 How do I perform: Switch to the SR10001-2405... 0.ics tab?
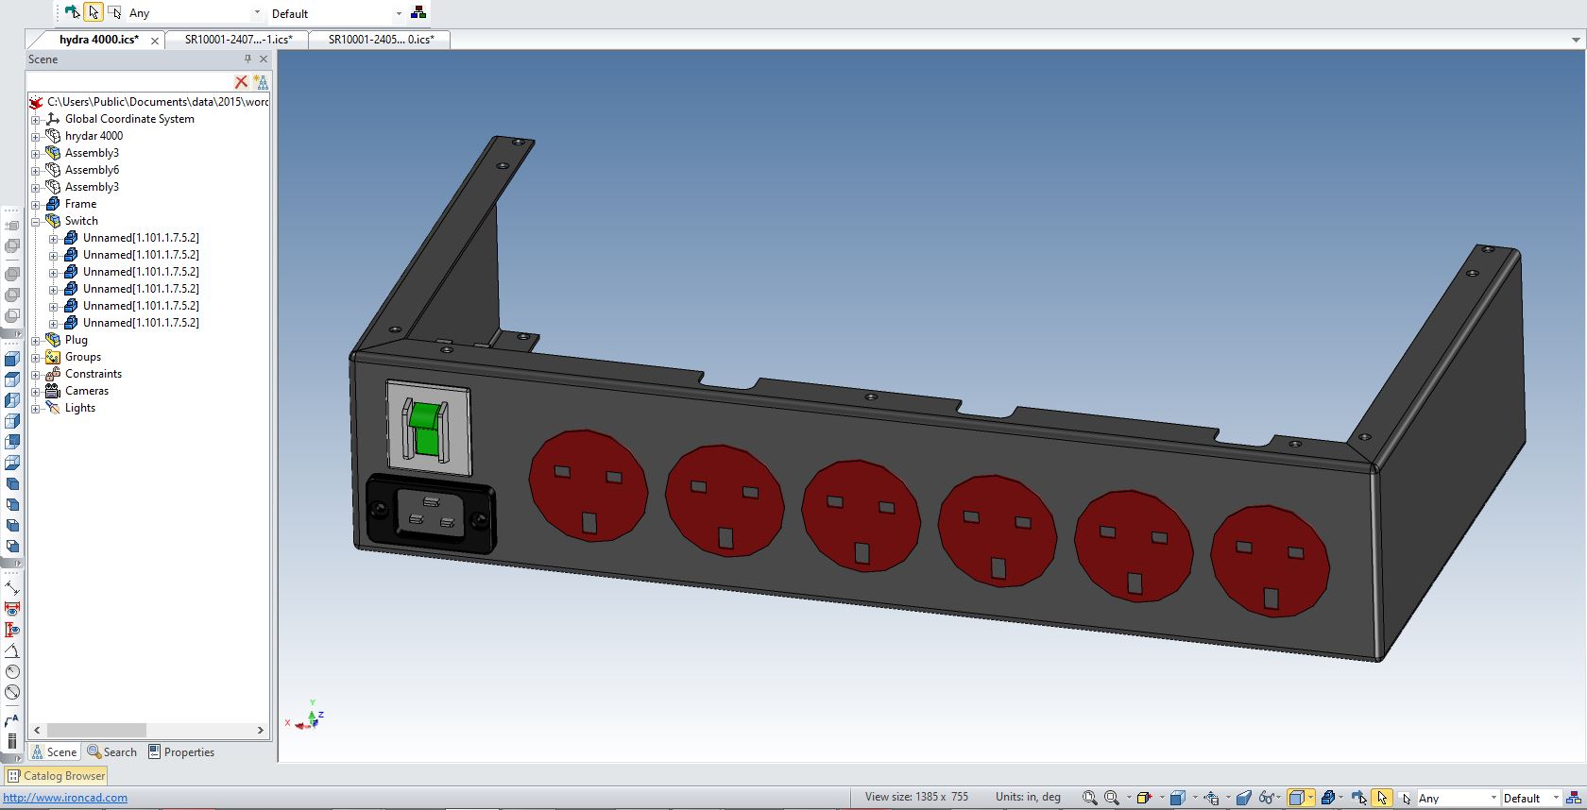pyautogui.click(x=382, y=40)
